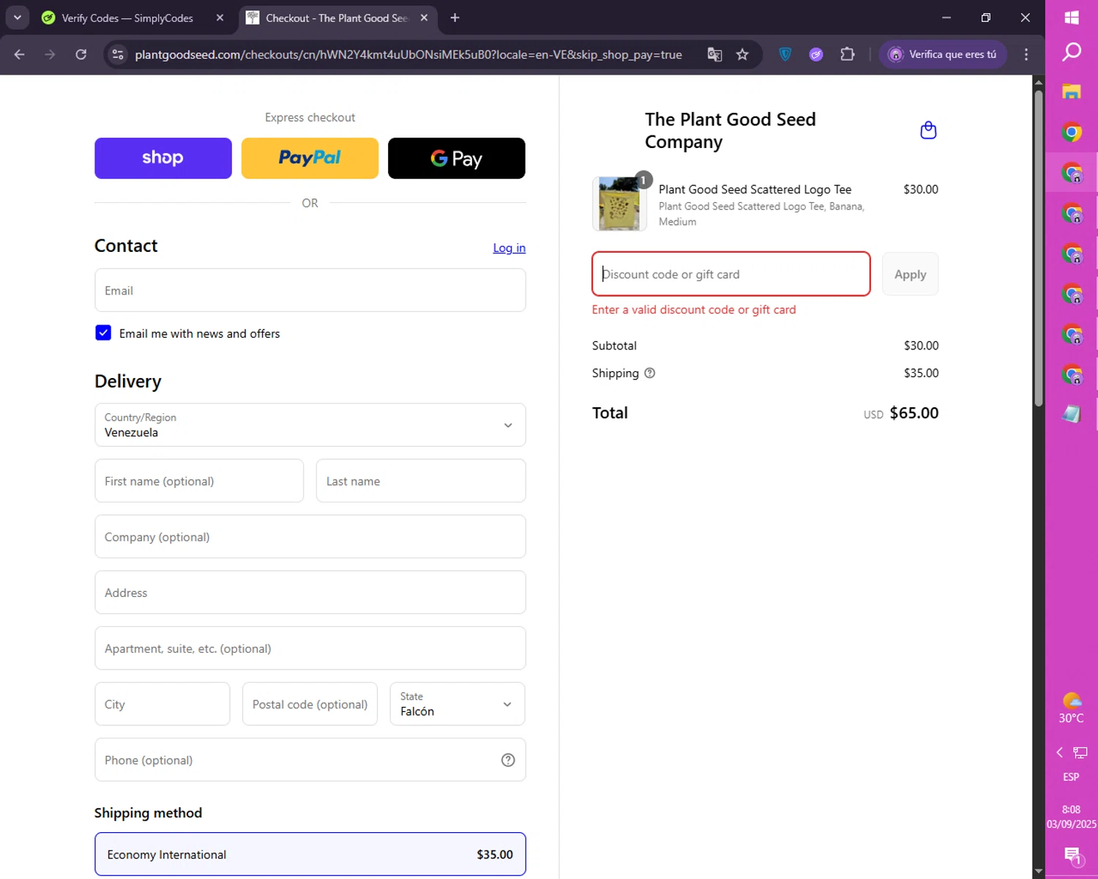
Task: Show hidden tray icons chevron
Action: tap(1059, 752)
